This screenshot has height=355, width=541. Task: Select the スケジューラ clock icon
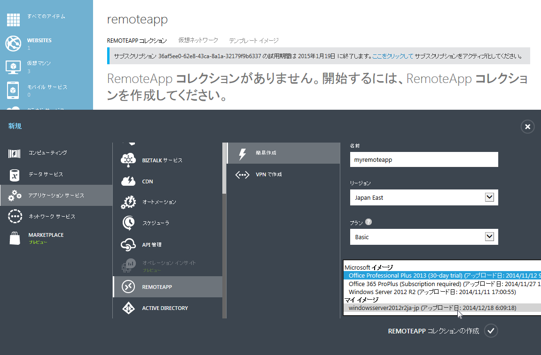click(x=128, y=223)
